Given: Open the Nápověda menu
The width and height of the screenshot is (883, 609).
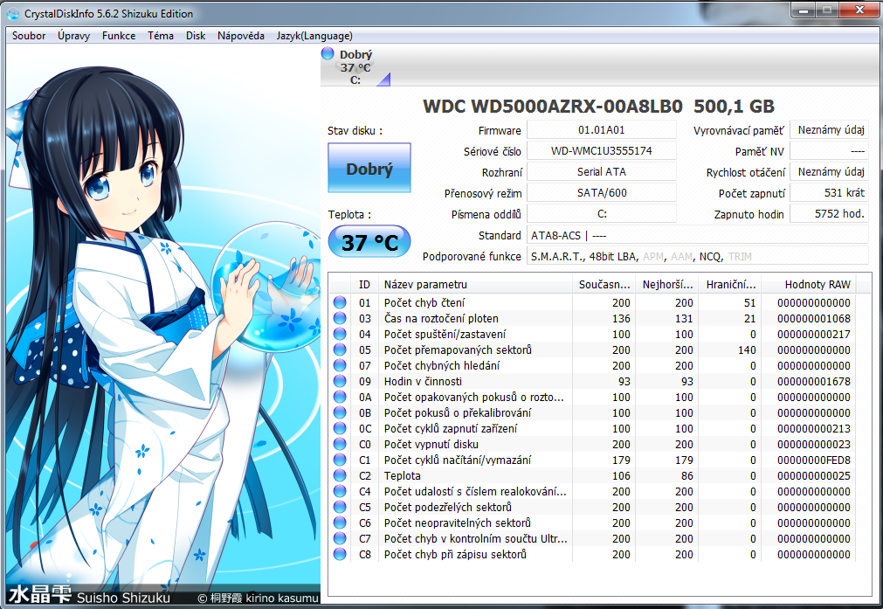Looking at the screenshot, I should (241, 36).
